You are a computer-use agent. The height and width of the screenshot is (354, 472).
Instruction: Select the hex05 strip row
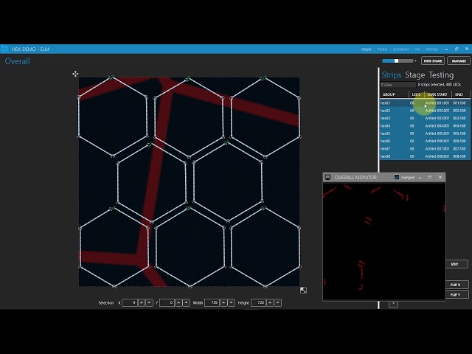[425, 133]
